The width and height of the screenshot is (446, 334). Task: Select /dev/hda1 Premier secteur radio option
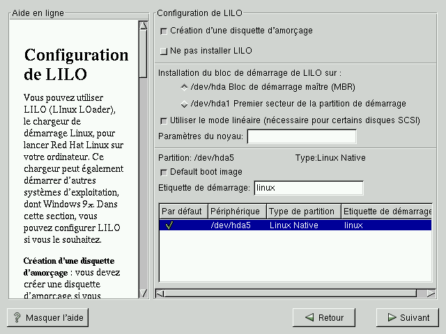tap(184, 104)
